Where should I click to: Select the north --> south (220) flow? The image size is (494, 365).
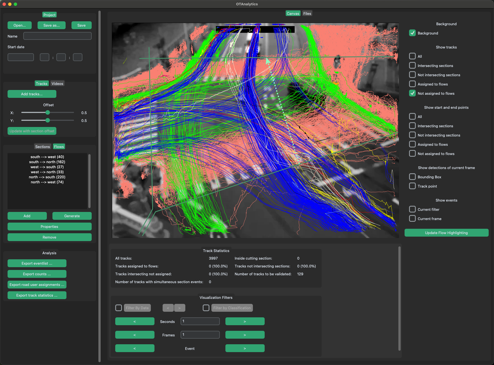click(x=47, y=177)
